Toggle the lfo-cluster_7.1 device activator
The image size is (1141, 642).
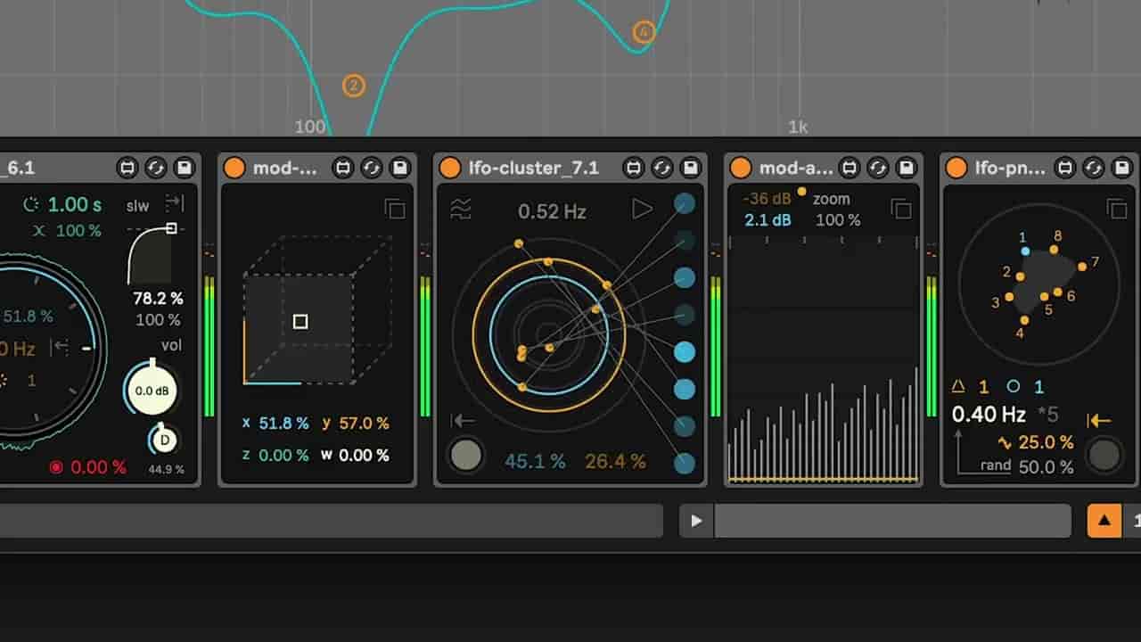coord(450,168)
